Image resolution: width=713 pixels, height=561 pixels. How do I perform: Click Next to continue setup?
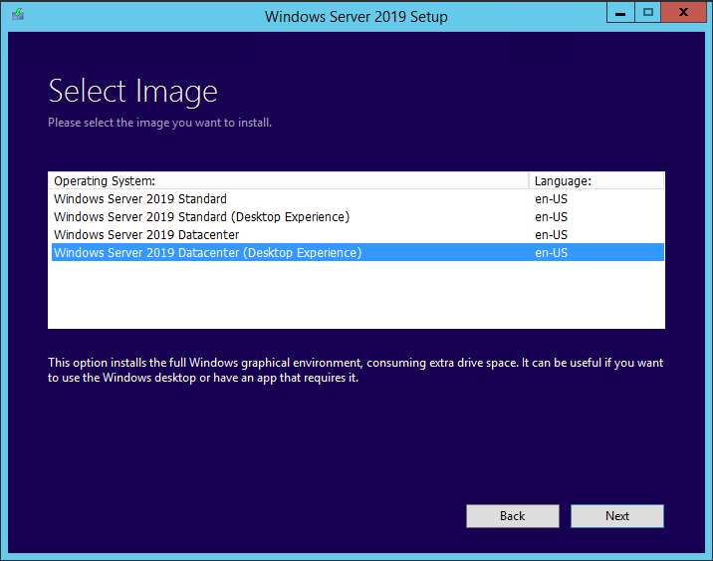(x=617, y=516)
